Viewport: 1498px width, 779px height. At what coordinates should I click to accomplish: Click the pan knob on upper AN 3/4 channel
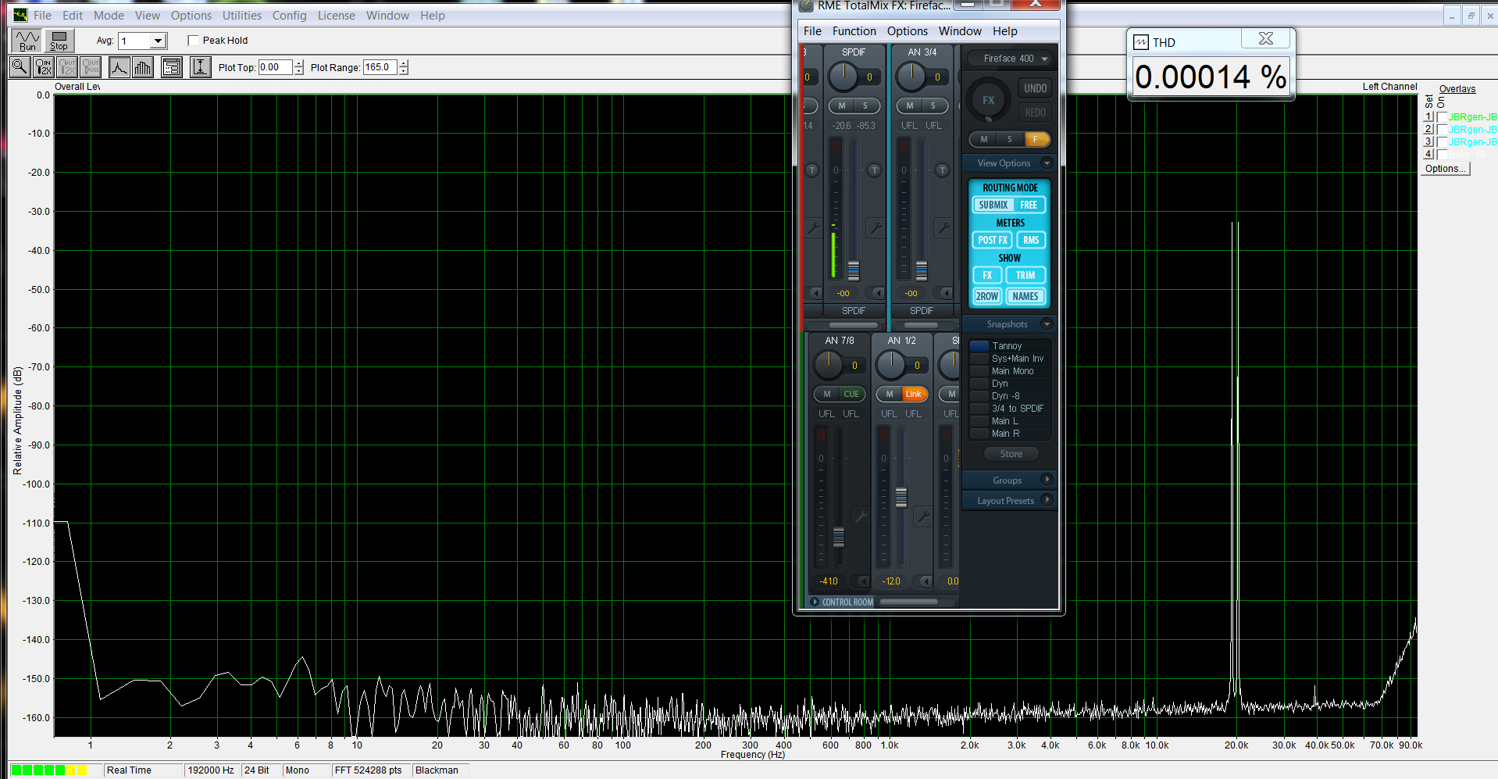pos(911,77)
